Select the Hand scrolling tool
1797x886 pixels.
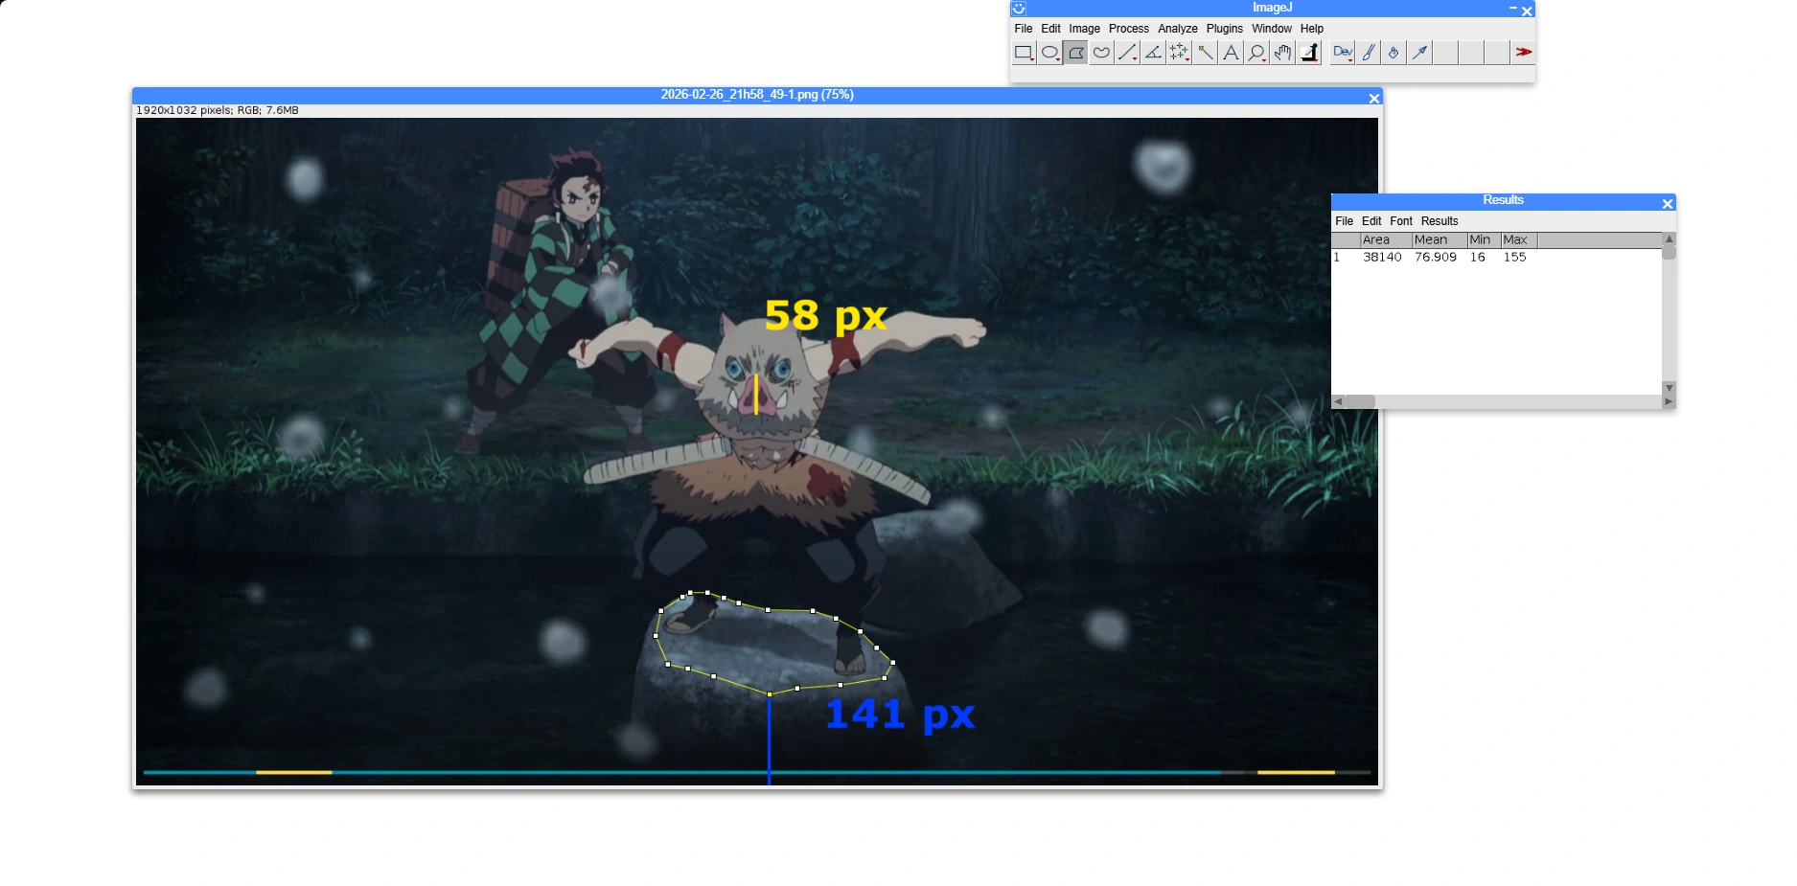click(x=1282, y=53)
